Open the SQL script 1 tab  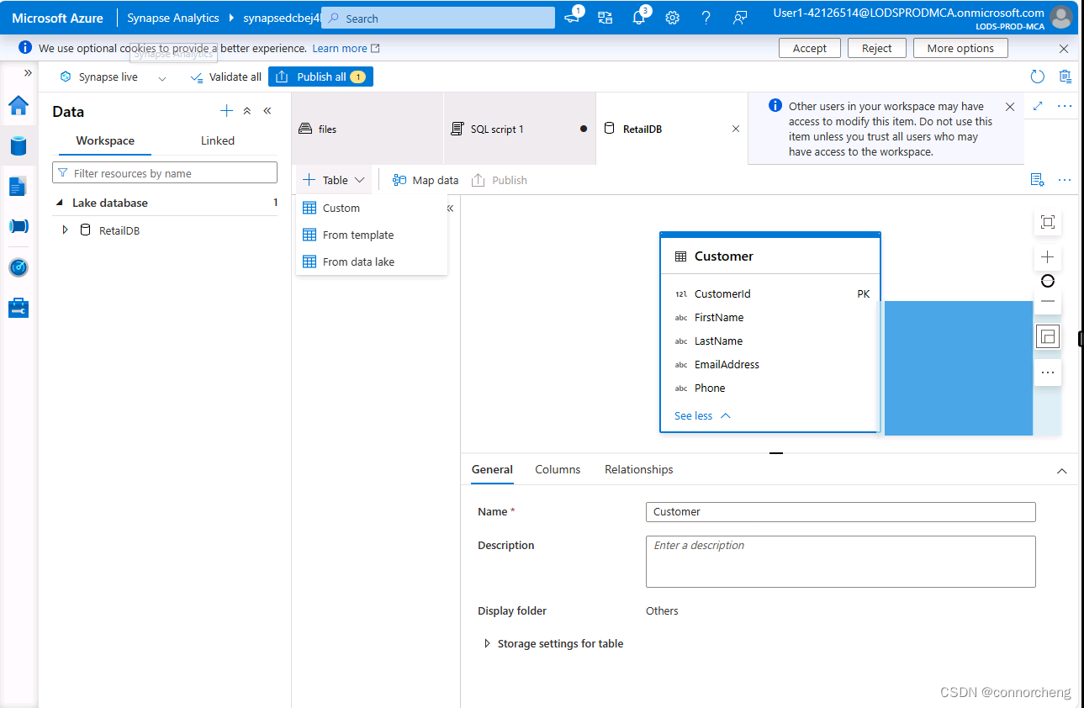pos(519,129)
